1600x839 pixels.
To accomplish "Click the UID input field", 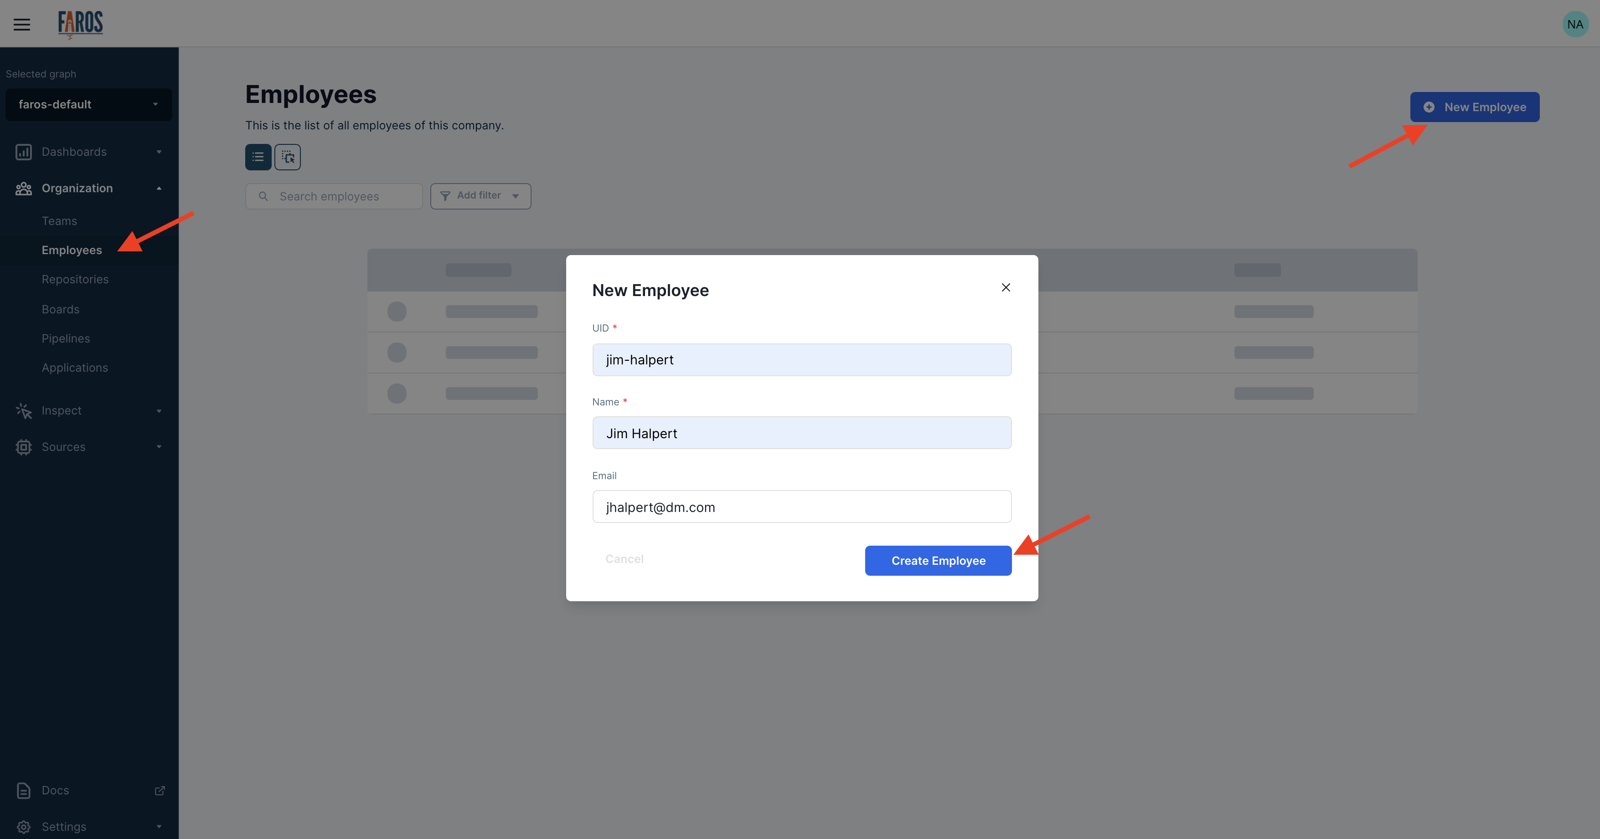I will [801, 360].
